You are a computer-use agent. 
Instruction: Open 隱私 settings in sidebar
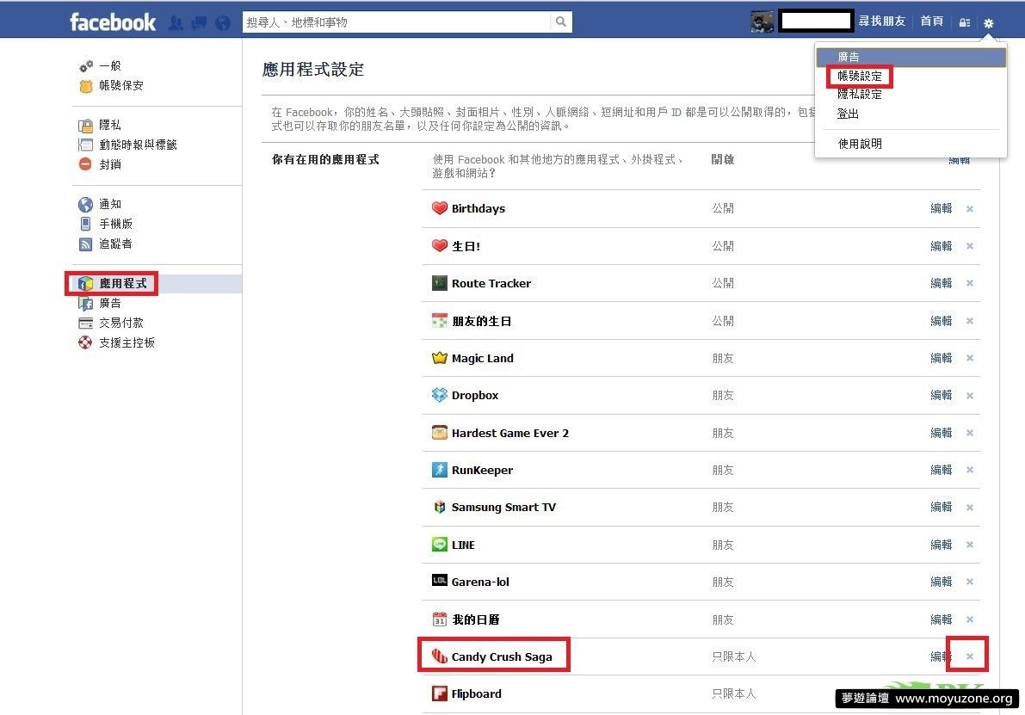pos(110,125)
